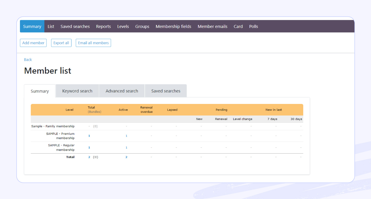Screen dimensions: 371x199
Task: Open Member emails in navigation
Action: point(212,26)
